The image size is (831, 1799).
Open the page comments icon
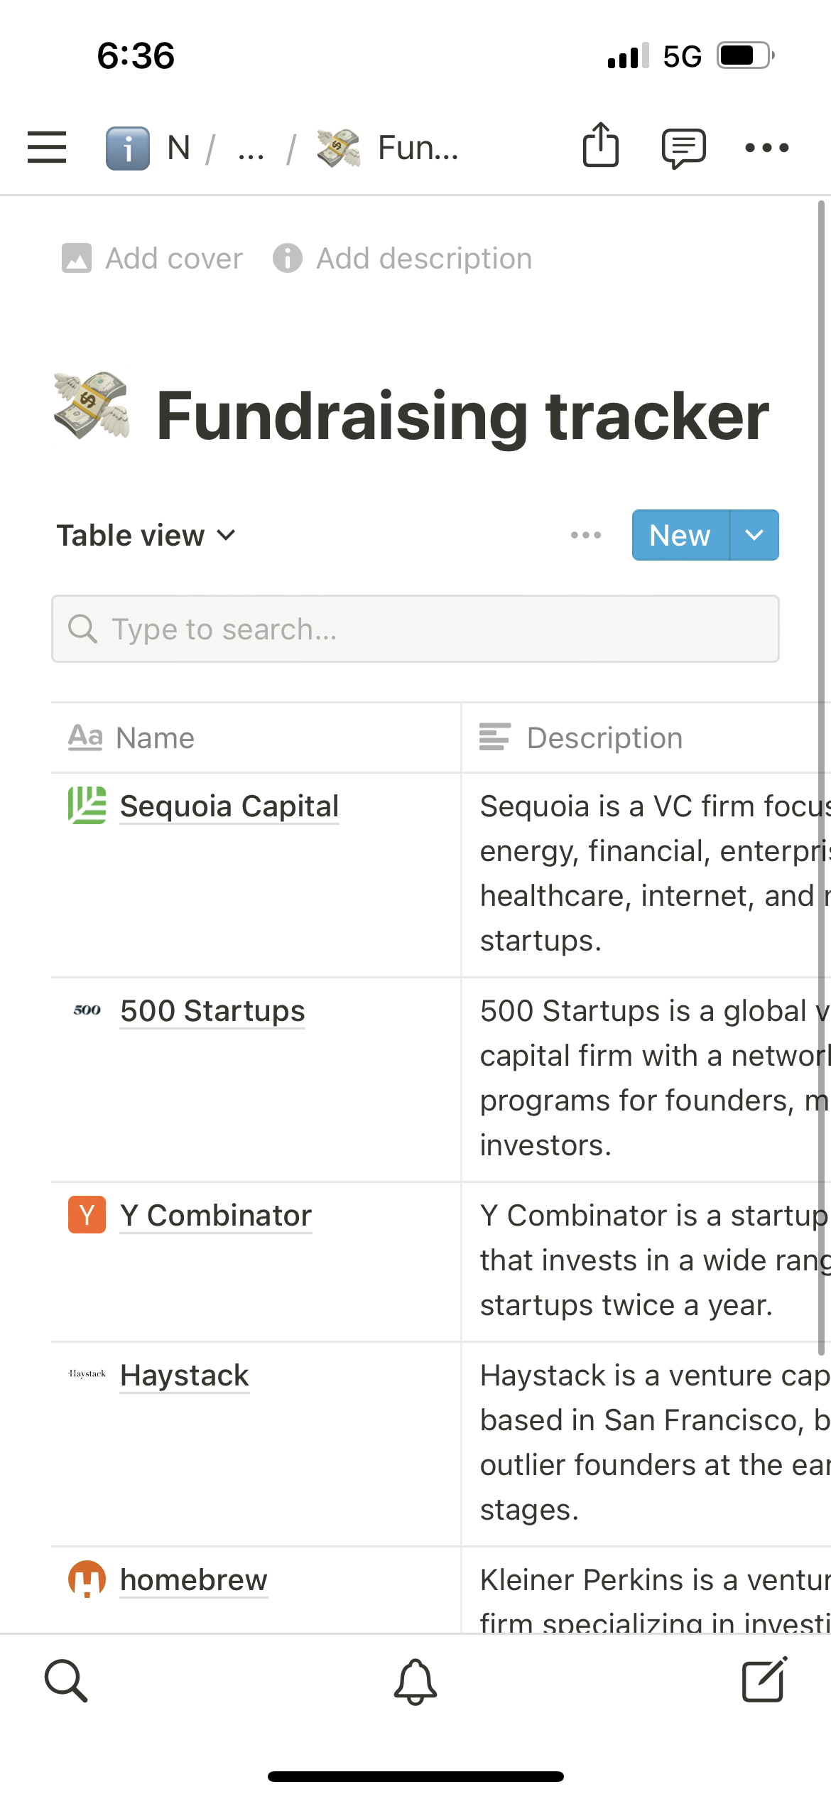pyautogui.click(x=683, y=148)
